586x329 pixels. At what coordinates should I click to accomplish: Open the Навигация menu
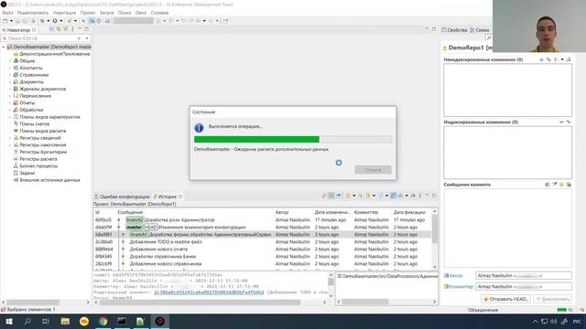[64, 13]
